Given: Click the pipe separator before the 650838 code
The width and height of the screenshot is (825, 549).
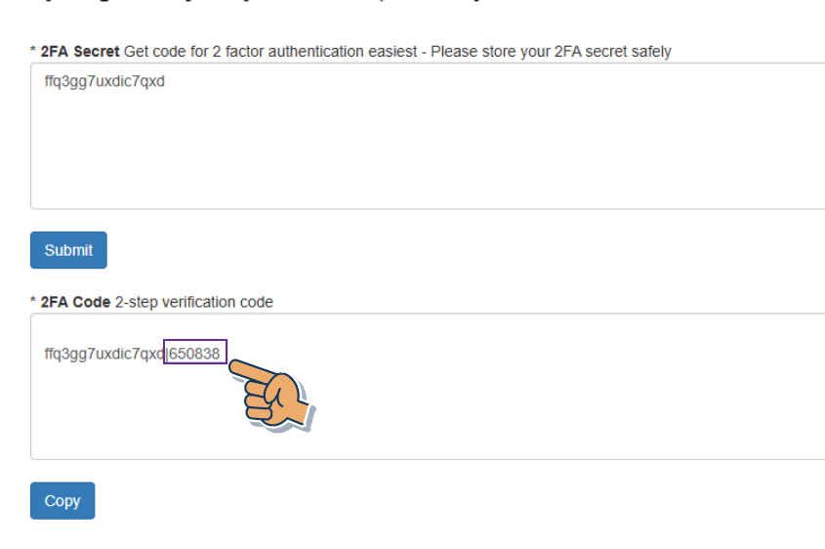Looking at the screenshot, I should [x=167, y=354].
